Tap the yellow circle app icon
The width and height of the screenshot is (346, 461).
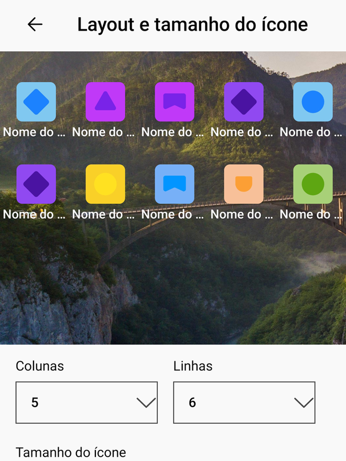[105, 184]
